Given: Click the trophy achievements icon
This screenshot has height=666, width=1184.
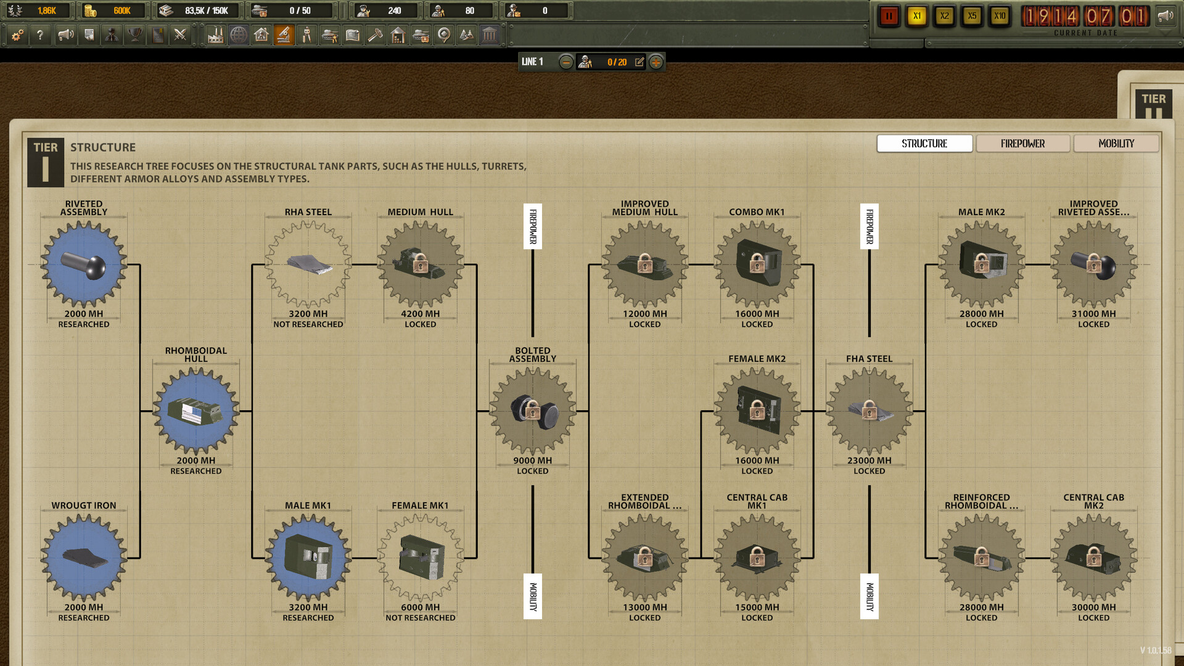Looking at the screenshot, I should pos(134,35).
